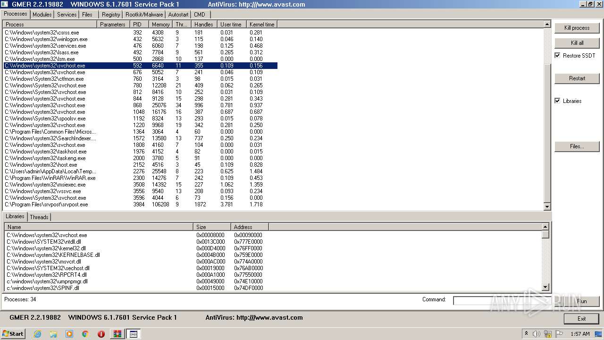The image size is (604, 340).
Task: Click the Exit button
Action: pyautogui.click(x=582, y=319)
